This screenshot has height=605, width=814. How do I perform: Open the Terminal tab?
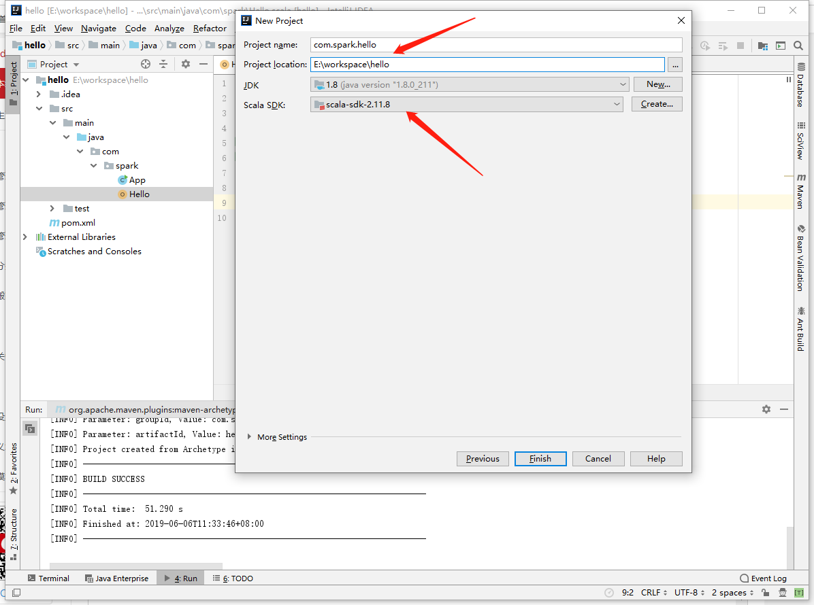48,578
